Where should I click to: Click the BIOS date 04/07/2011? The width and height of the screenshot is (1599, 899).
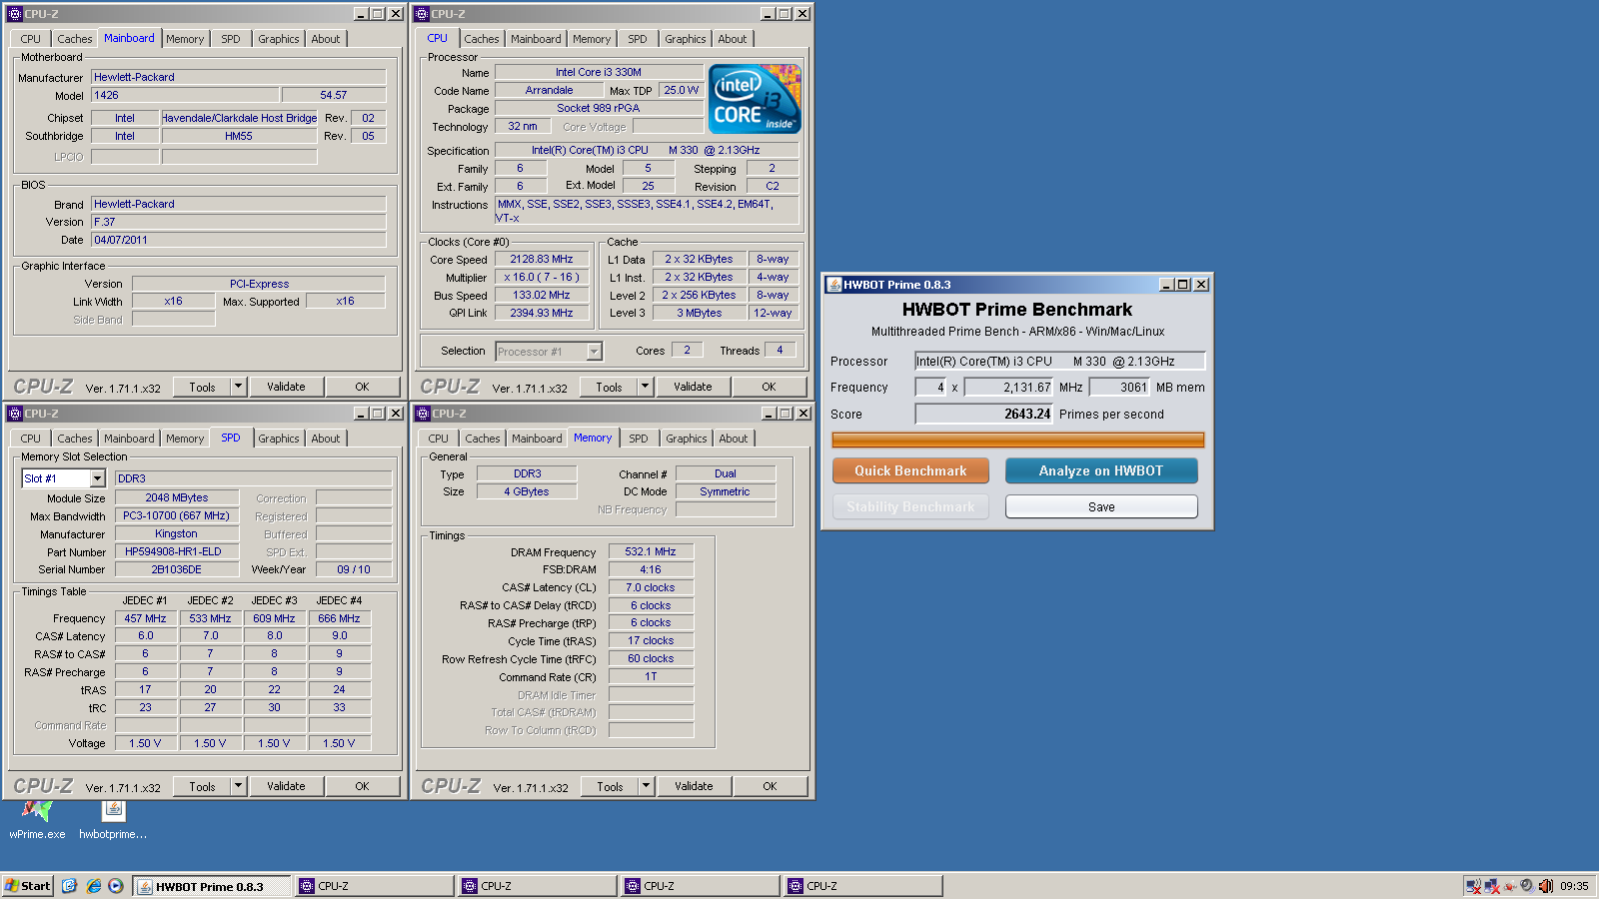pyautogui.click(x=239, y=240)
